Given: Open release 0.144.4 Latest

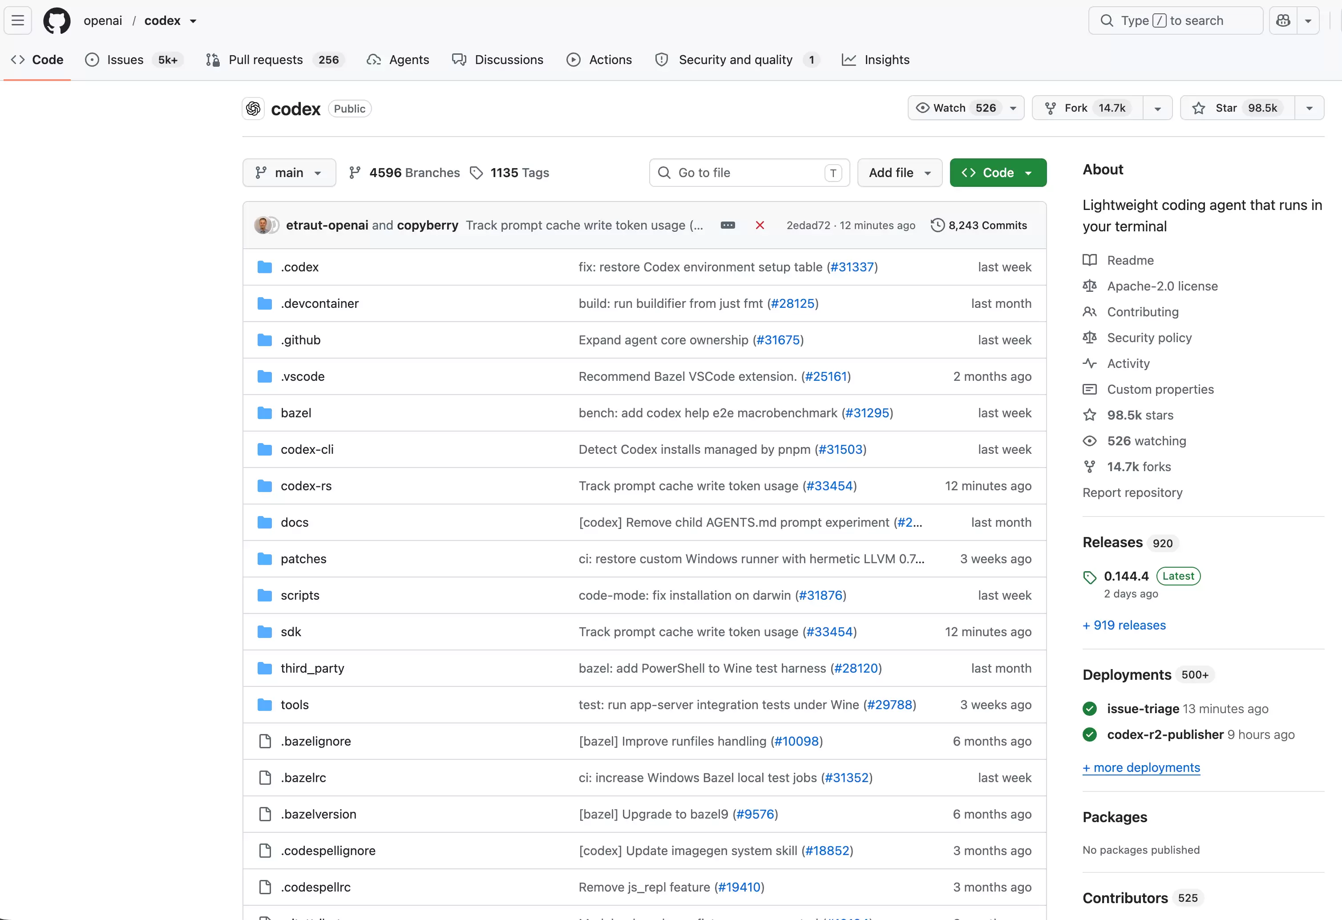Looking at the screenshot, I should coord(1142,576).
